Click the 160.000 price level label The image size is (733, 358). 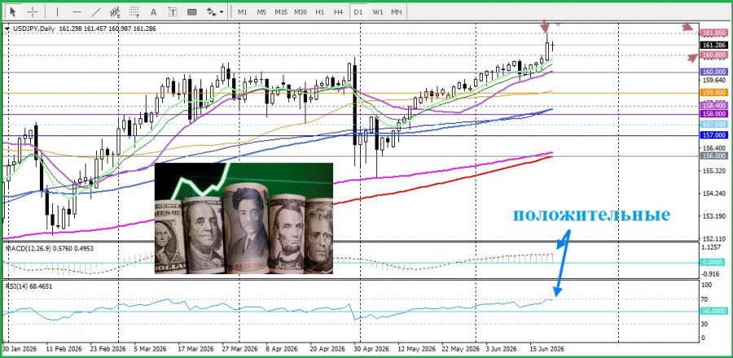click(x=713, y=72)
